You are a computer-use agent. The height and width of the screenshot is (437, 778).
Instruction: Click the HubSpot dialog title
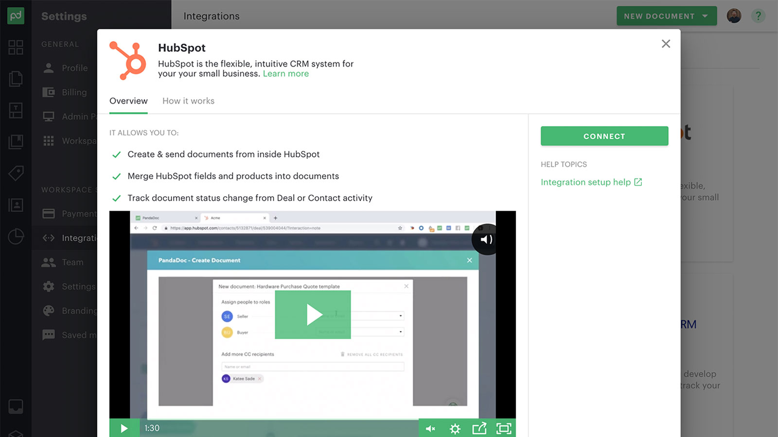pos(182,48)
